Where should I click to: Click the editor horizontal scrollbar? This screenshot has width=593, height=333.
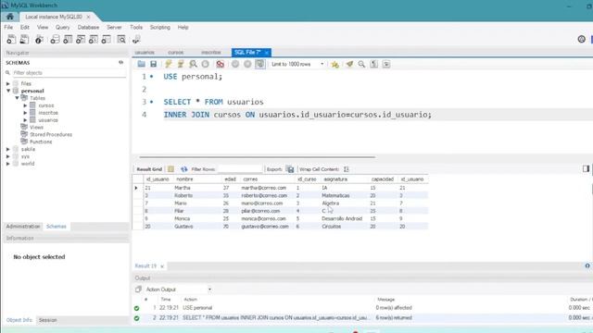pyautogui.click(x=258, y=157)
